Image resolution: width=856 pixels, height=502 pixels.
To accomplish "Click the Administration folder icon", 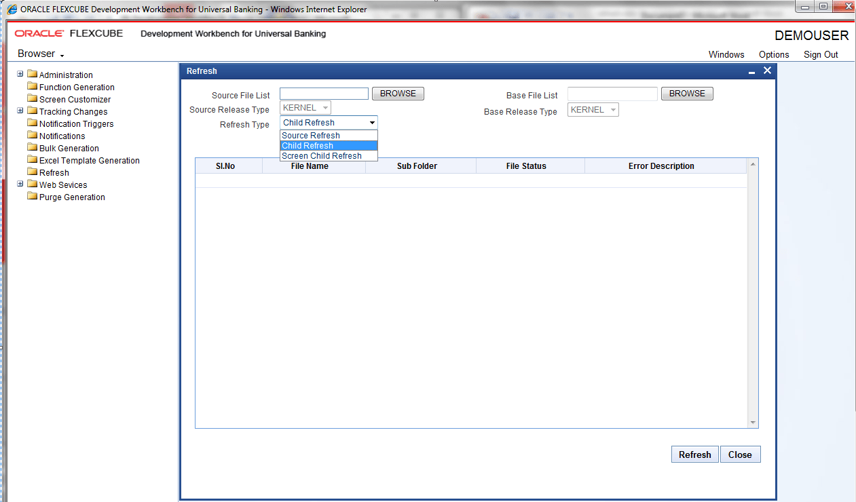I will click(32, 75).
